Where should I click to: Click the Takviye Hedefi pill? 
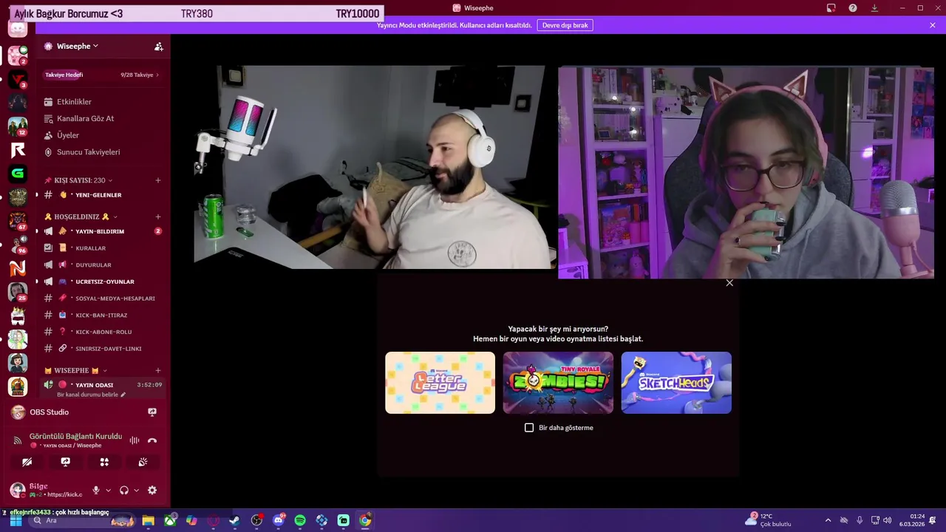(x=64, y=75)
